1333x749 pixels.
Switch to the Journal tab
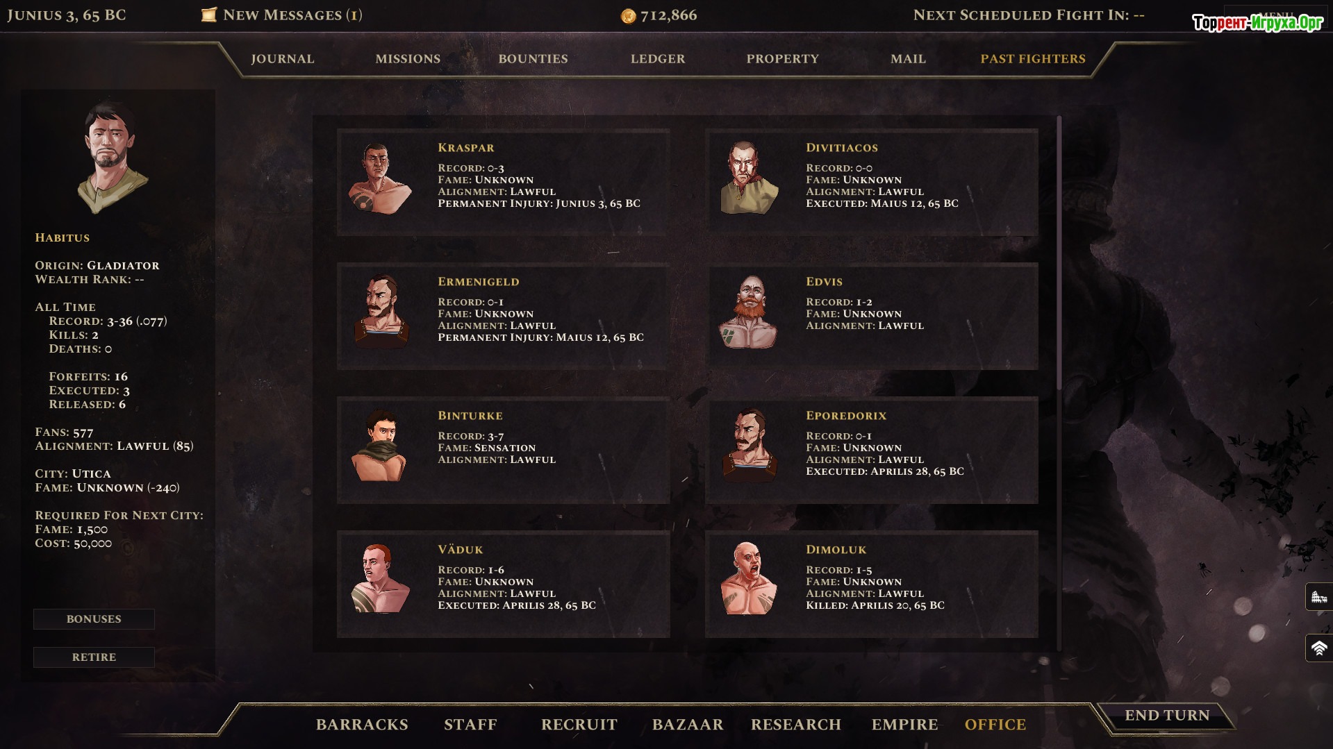(283, 59)
